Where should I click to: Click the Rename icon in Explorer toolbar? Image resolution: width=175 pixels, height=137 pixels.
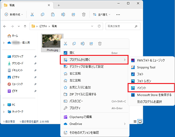[x=63, y=15]
